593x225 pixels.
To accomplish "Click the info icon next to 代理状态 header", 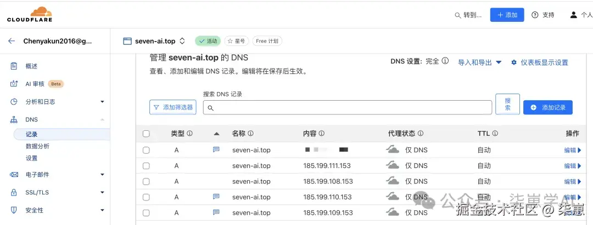I will 421,133.
